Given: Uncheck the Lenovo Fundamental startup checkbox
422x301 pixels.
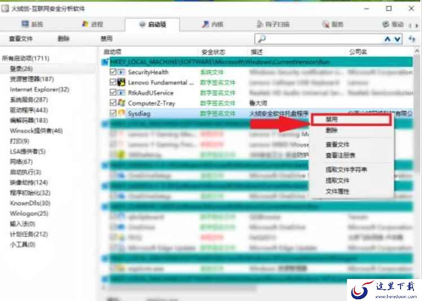Looking at the screenshot, I should click(x=113, y=82).
